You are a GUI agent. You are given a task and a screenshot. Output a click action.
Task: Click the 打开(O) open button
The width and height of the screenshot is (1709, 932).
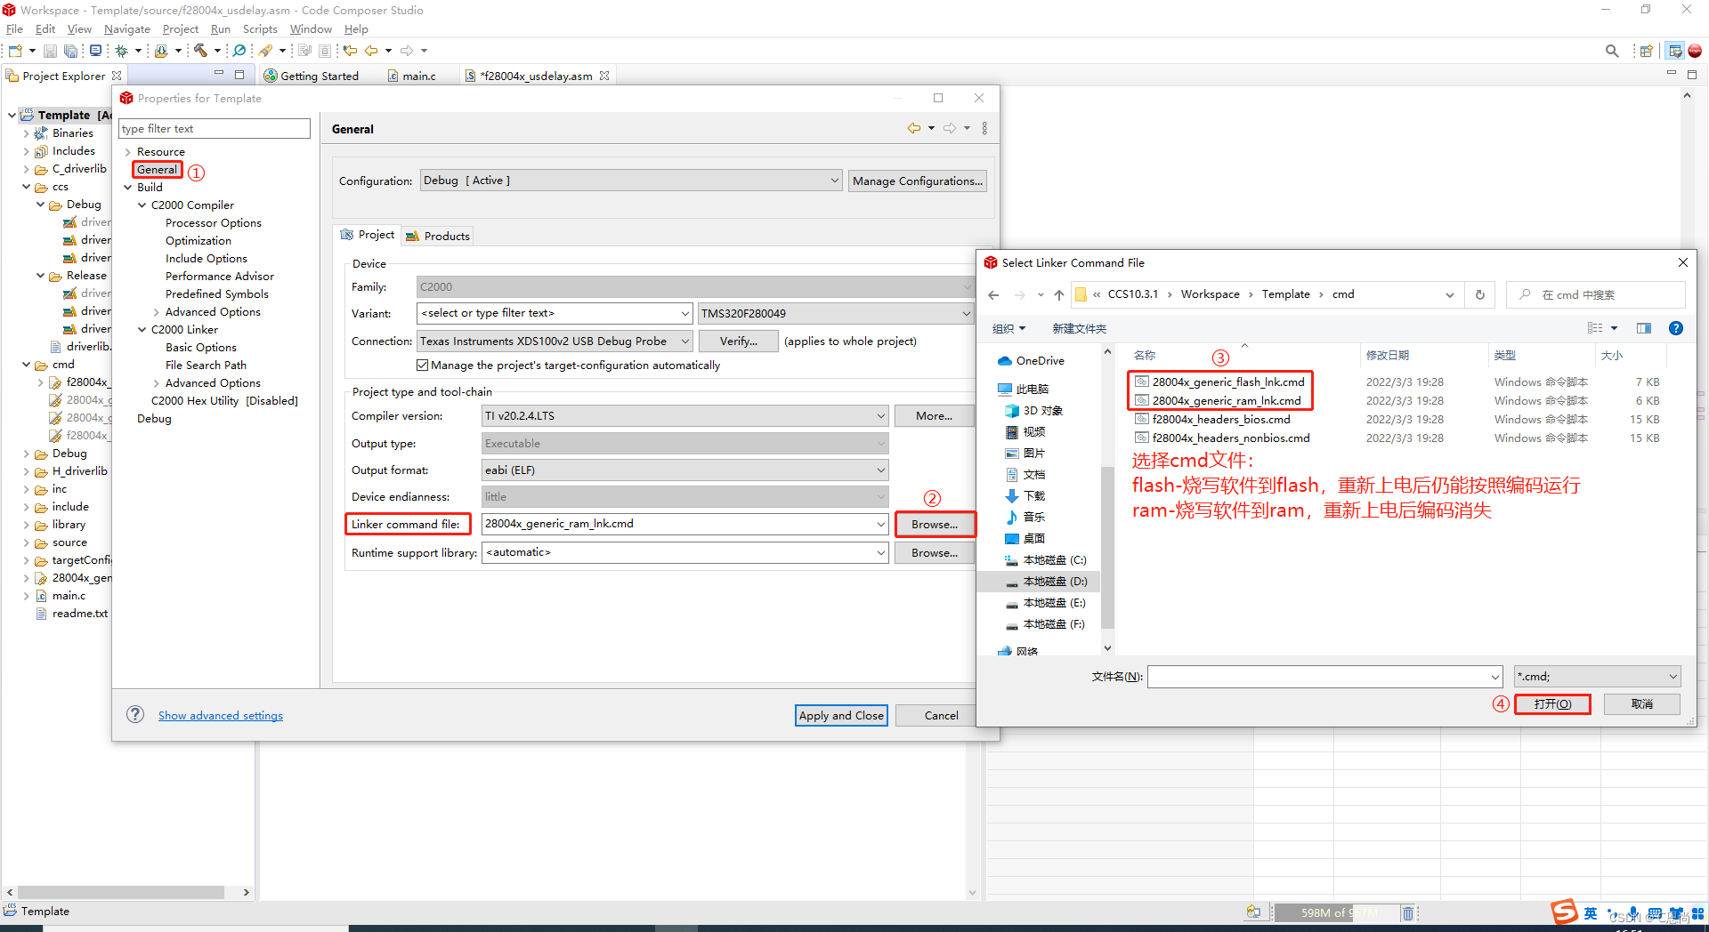1552,703
